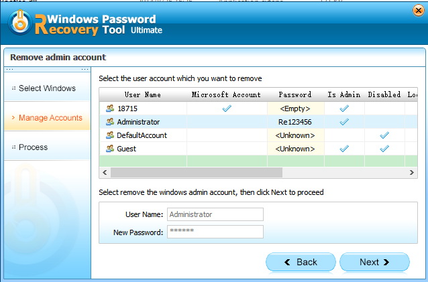Click Microsoft Account checkmark for 18715
The image size is (428, 282).
(227, 109)
